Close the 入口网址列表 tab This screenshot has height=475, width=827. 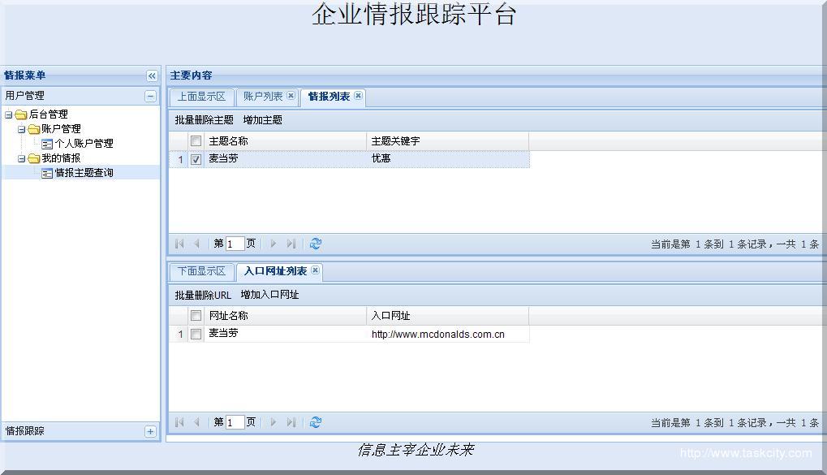pos(316,270)
